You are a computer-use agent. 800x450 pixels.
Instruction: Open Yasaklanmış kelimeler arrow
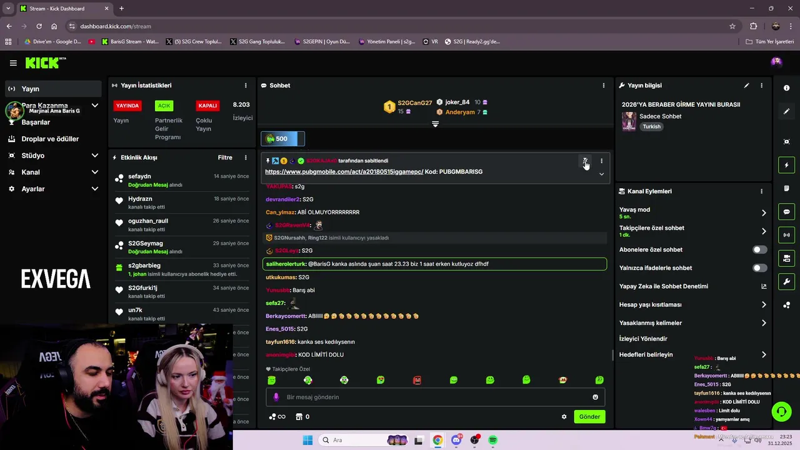tap(763, 323)
